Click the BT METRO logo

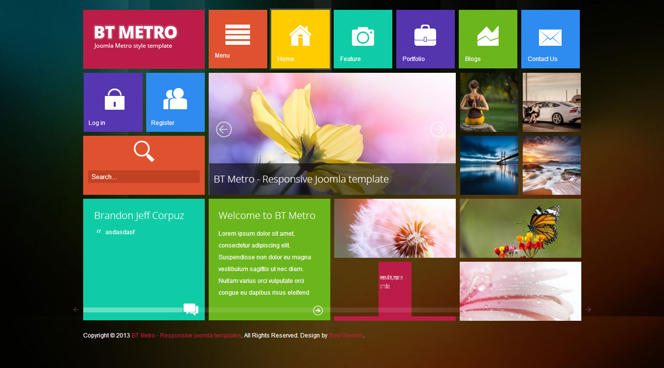[x=135, y=32]
